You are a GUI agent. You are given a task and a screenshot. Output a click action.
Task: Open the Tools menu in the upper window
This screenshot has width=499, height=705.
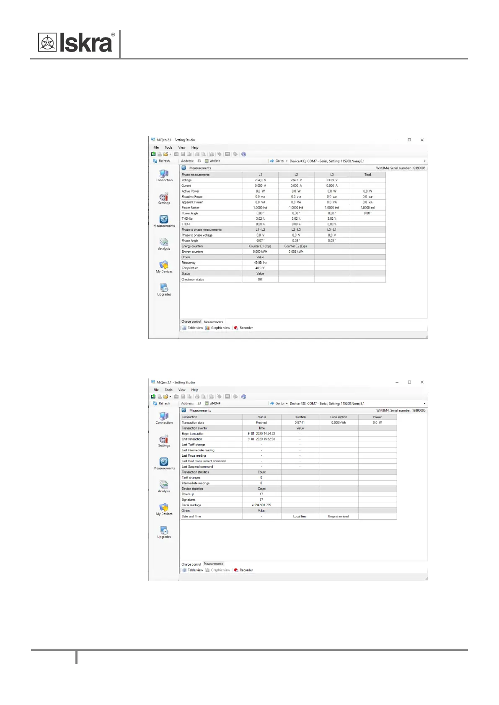168,147
